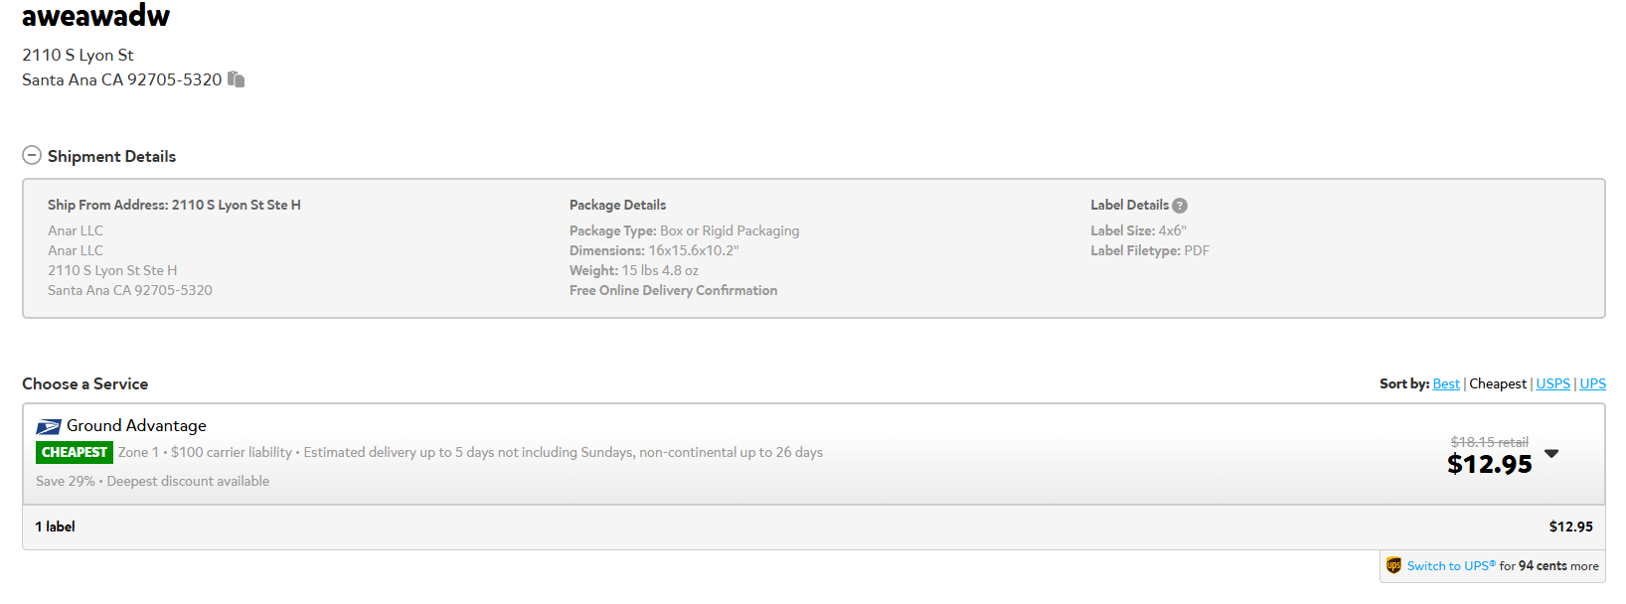Image resolution: width=1626 pixels, height=604 pixels.
Task: Click the struck-through $18.15 retail price
Action: (1490, 442)
